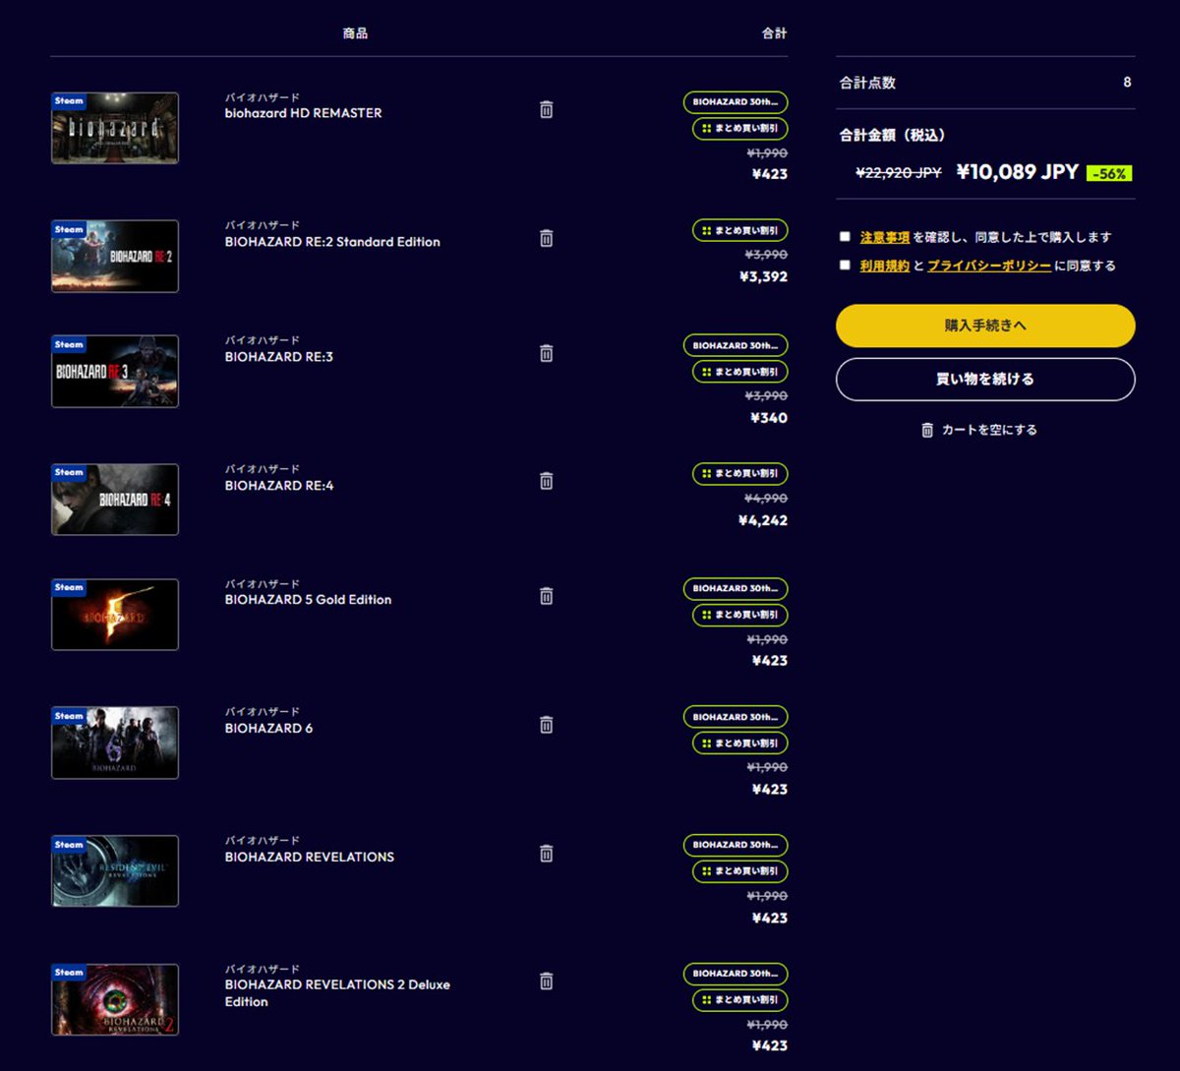Click まとめ買い割引 badge on RE:2 row
This screenshot has height=1071, width=1180.
(x=740, y=231)
